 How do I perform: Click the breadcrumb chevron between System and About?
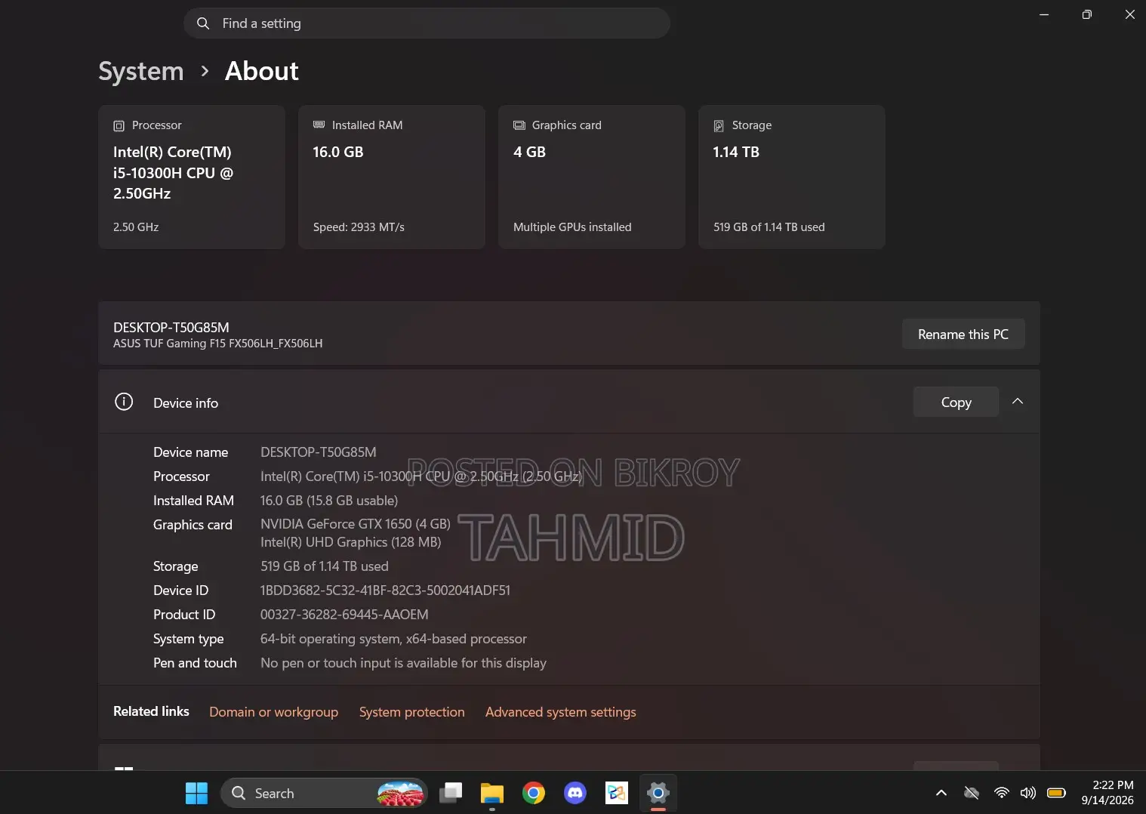[205, 71]
